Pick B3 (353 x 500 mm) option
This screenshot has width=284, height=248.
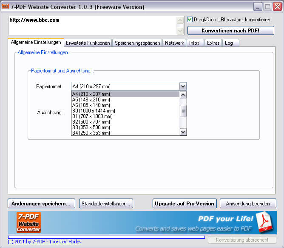[91, 127]
